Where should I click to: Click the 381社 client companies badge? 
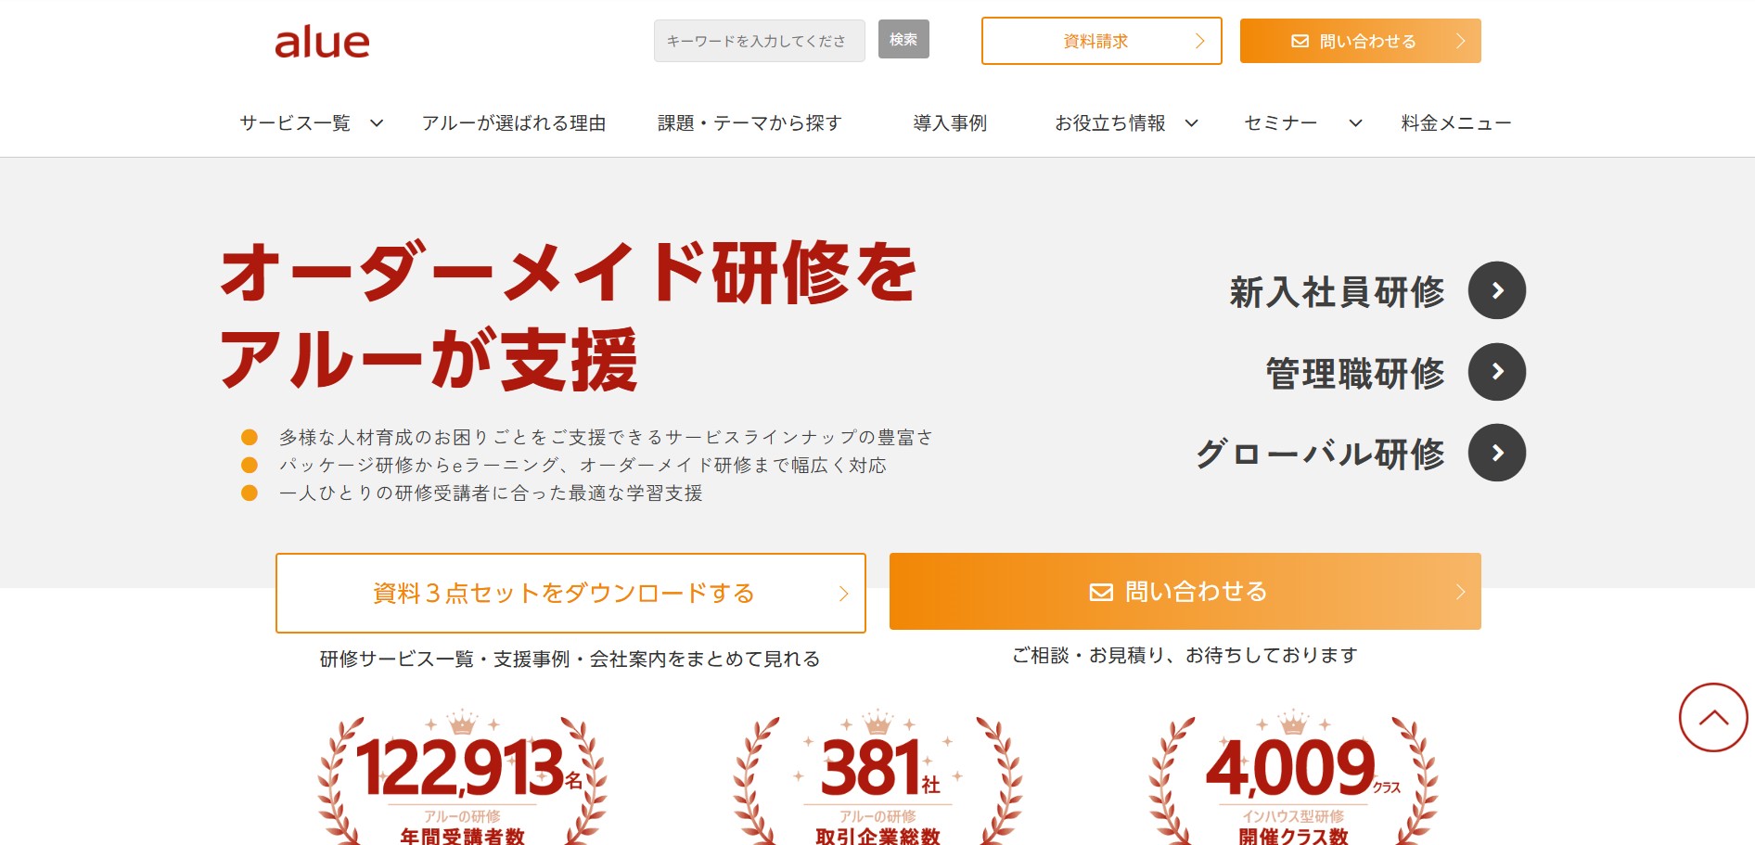click(x=877, y=778)
